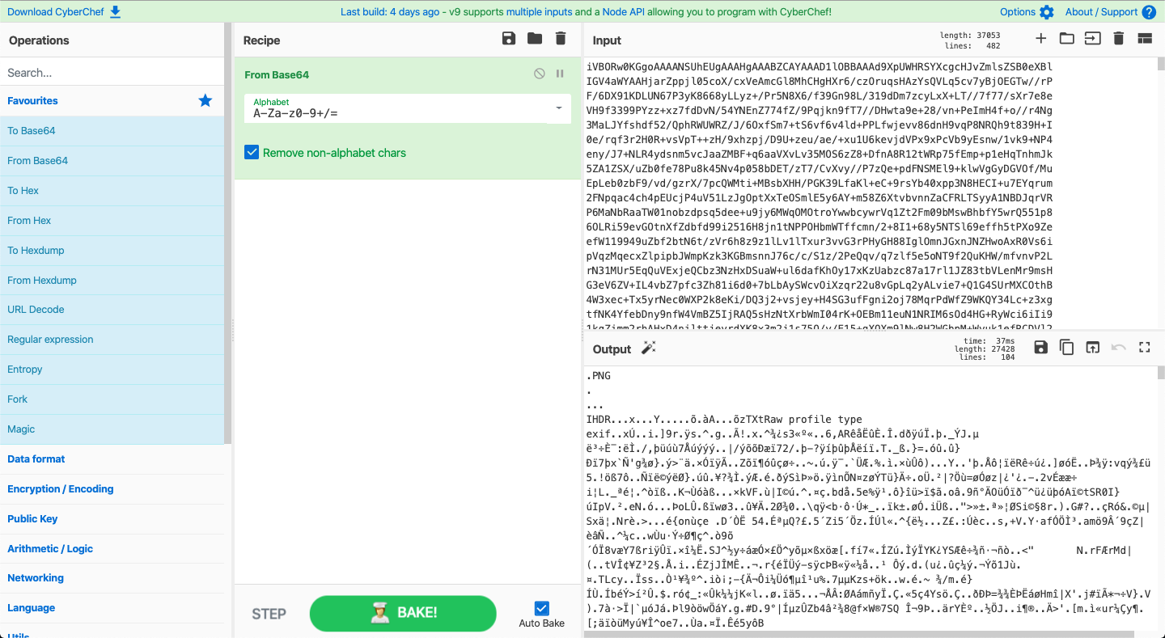The height and width of the screenshot is (638, 1165).
Task: Click the Input panel heading
Action: coord(607,40)
